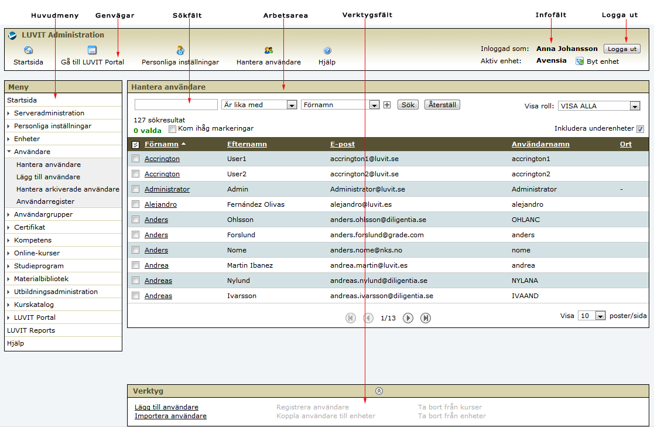The height and width of the screenshot is (427, 654).
Task: Sort by Efternamn column
Action: coord(247,144)
